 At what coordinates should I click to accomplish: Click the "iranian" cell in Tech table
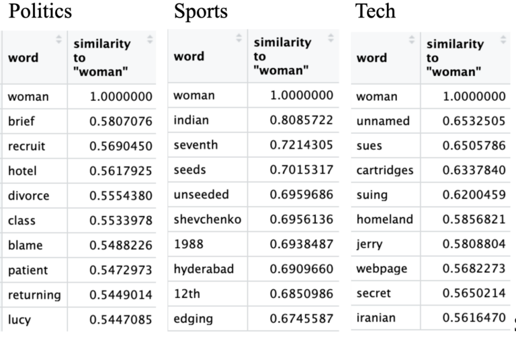tap(376, 317)
